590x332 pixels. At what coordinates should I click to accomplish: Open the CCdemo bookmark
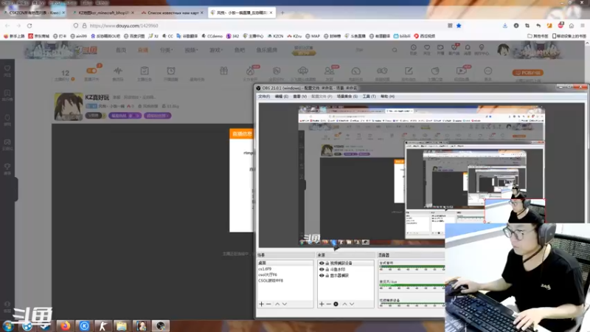212,36
